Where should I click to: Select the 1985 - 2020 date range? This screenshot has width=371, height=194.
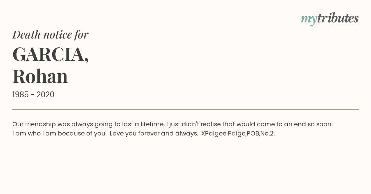pyautogui.click(x=33, y=95)
